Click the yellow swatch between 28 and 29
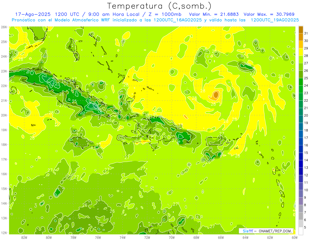Viewport: 313px width, 241px height. [301, 52]
